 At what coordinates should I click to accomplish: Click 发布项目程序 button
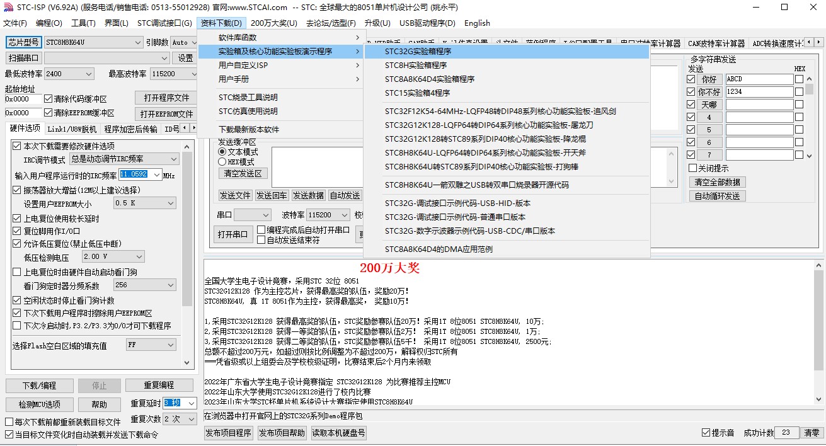[x=229, y=433]
